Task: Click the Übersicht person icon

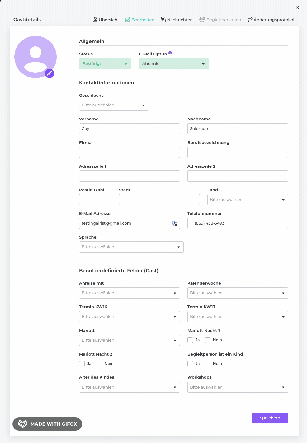Action: click(x=95, y=20)
